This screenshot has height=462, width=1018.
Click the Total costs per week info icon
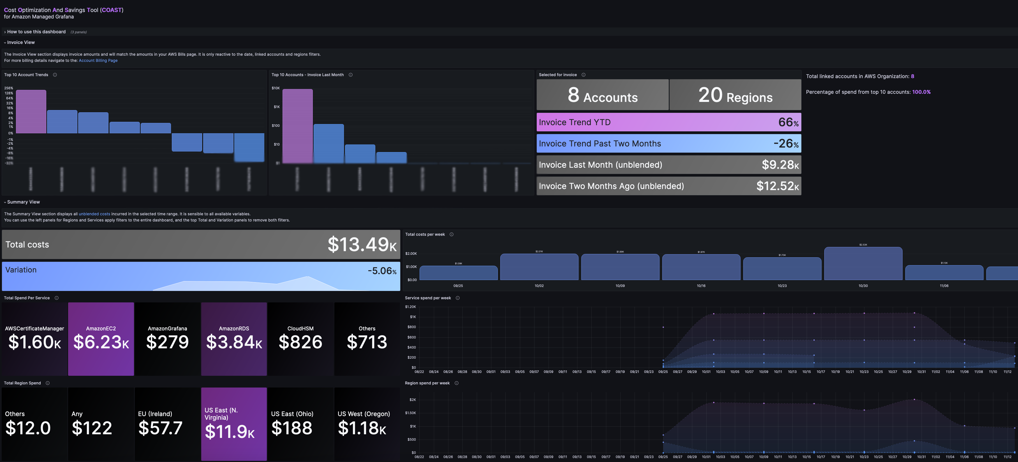[451, 234]
